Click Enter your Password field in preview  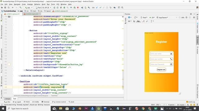tap(161, 64)
